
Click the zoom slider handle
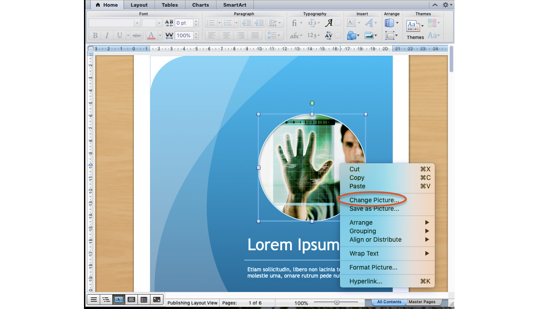(337, 303)
